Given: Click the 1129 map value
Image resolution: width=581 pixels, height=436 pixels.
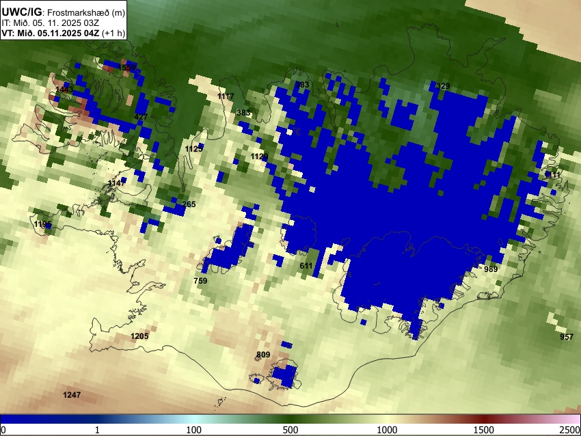Looking at the screenshot, I should point(259,156).
